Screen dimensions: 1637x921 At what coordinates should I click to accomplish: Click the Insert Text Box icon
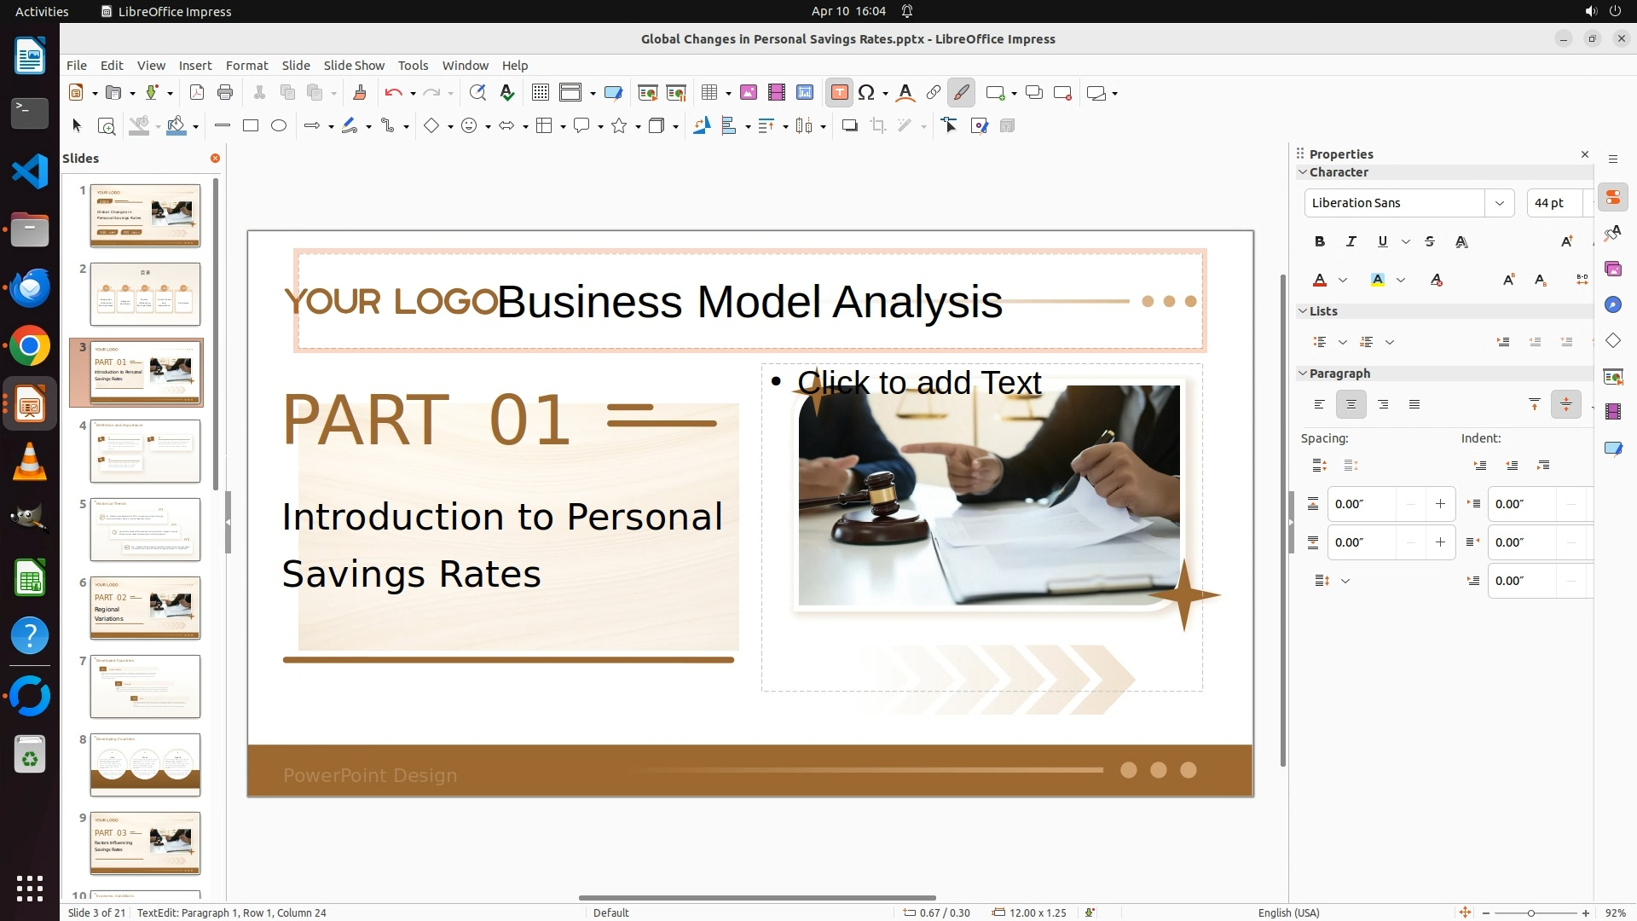point(839,93)
